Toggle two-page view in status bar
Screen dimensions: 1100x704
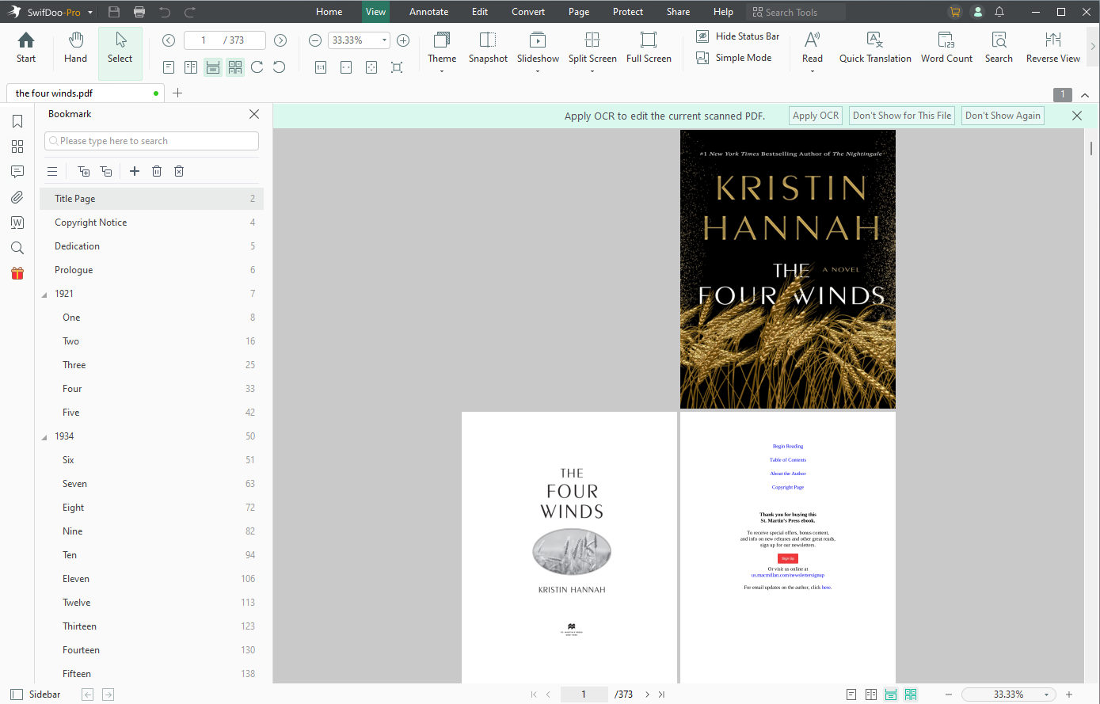tap(871, 694)
